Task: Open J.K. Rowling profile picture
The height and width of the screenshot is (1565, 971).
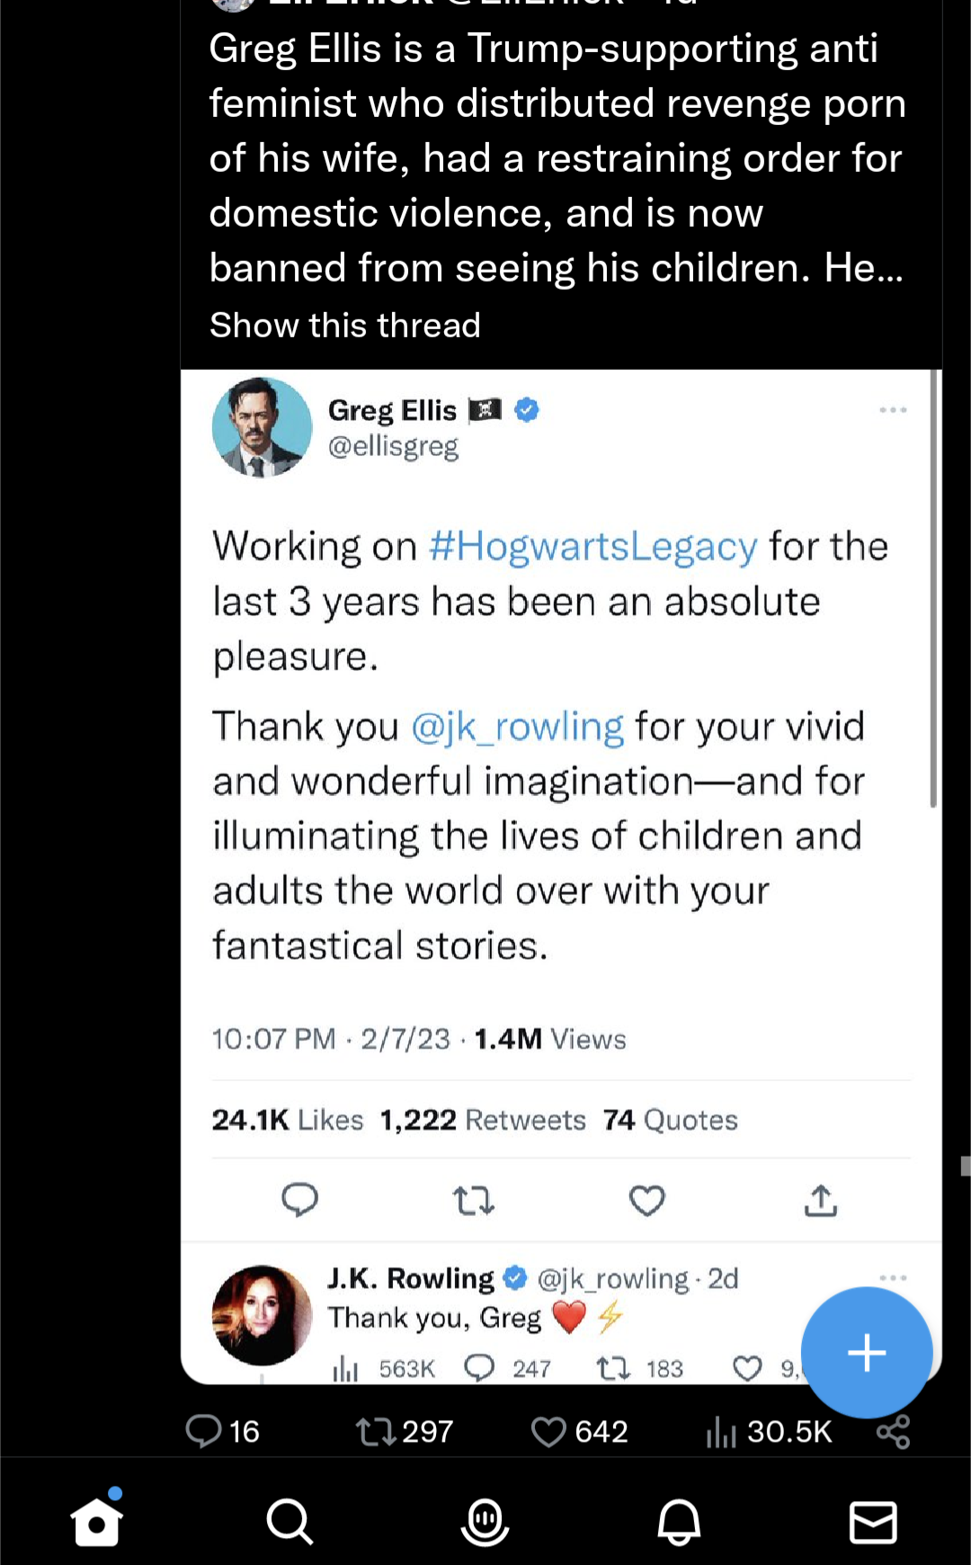Action: 262,1315
